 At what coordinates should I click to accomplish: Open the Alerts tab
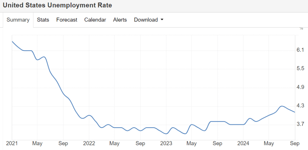click(120, 20)
